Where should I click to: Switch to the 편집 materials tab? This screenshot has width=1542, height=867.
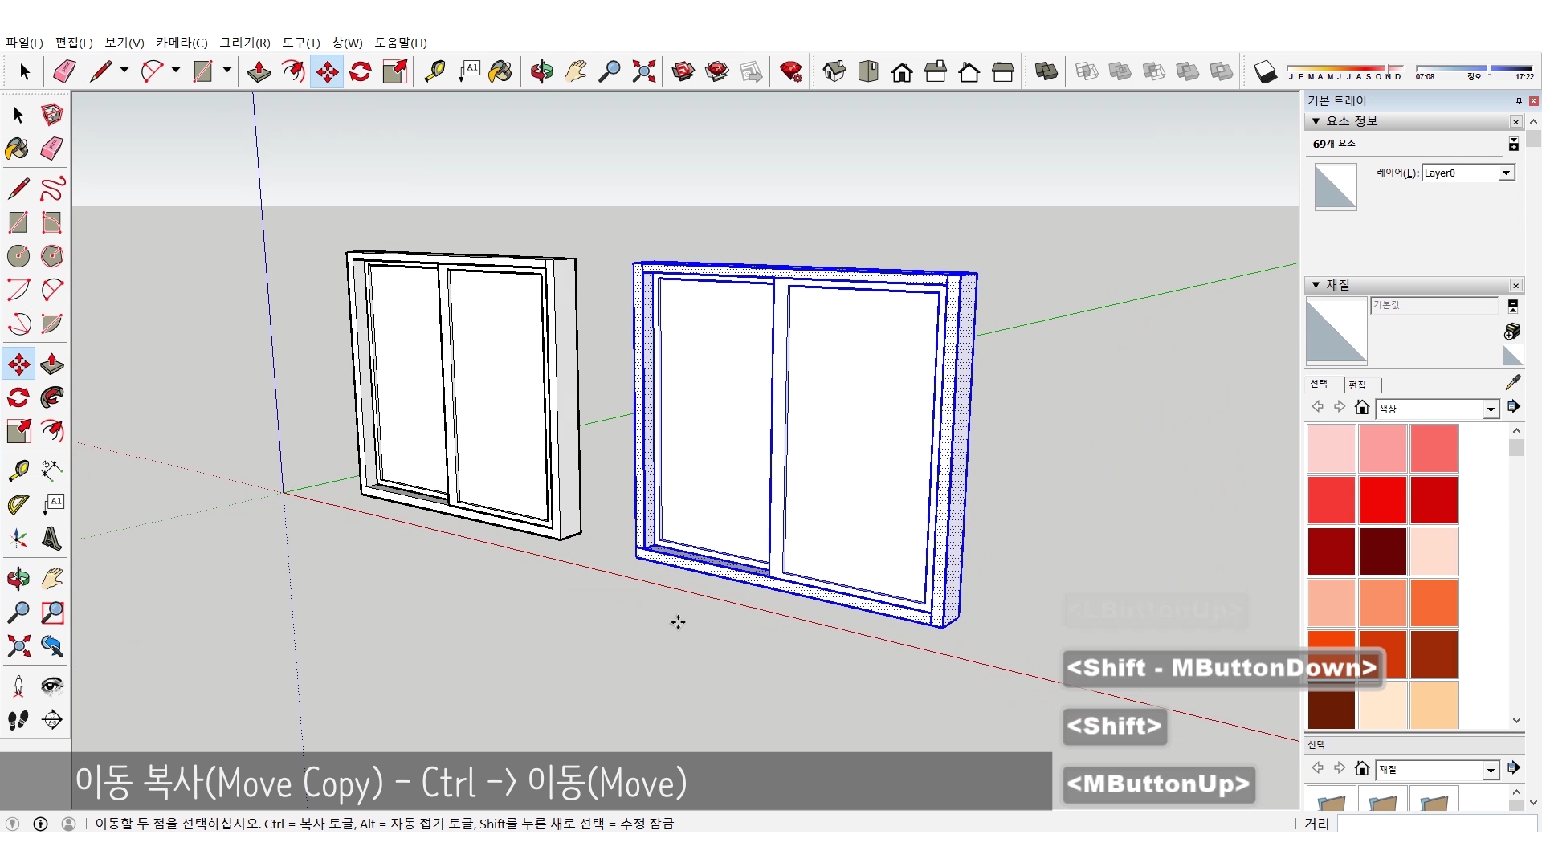[1357, 385]
